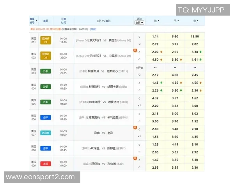Select win odds 2.80 for 马竞 vs 皇马
This screenshot has height=187, width=234.
[x=155, y=129]
